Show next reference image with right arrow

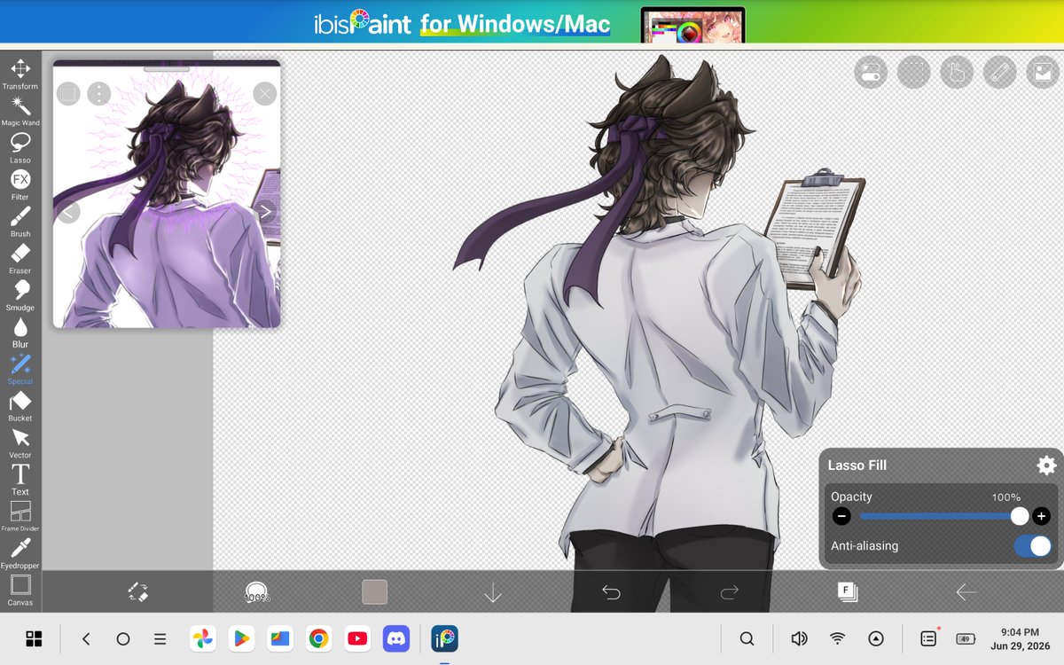click(x=264, y=212)
